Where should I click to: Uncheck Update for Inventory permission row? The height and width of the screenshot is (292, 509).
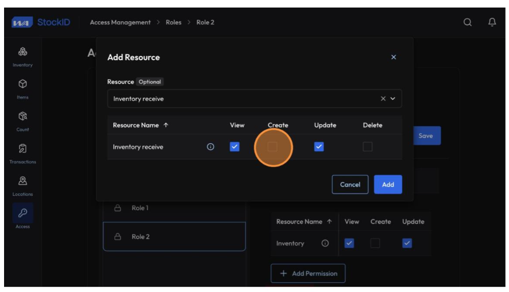point(407,243)
